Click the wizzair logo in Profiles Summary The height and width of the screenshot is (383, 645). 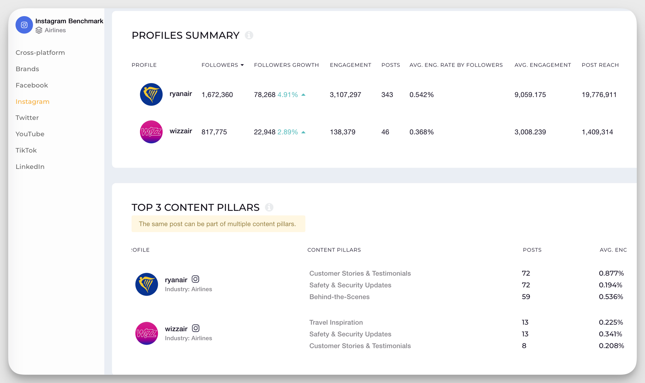pos(151,132)
